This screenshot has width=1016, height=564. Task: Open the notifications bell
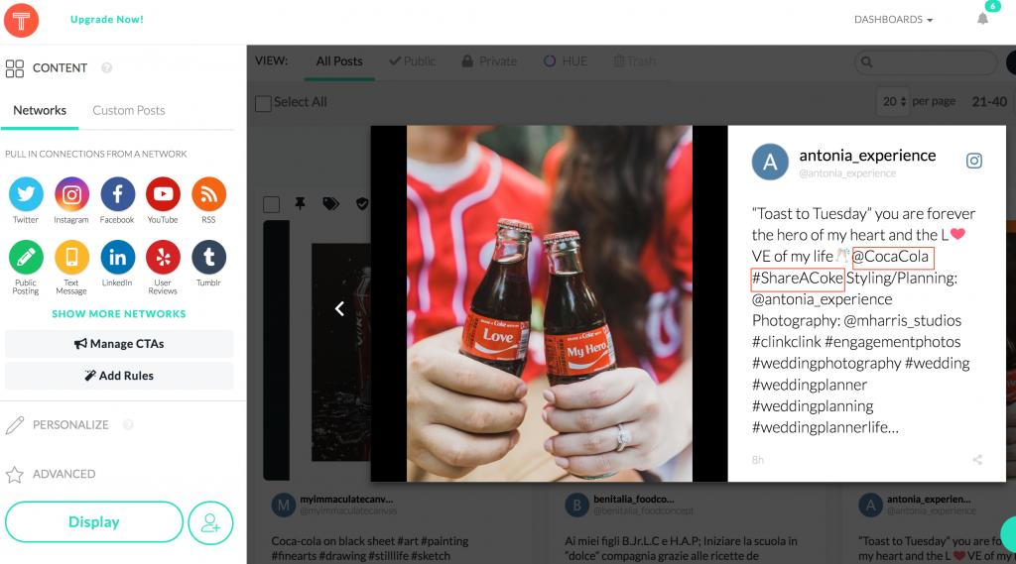click(x=982, y=19)
